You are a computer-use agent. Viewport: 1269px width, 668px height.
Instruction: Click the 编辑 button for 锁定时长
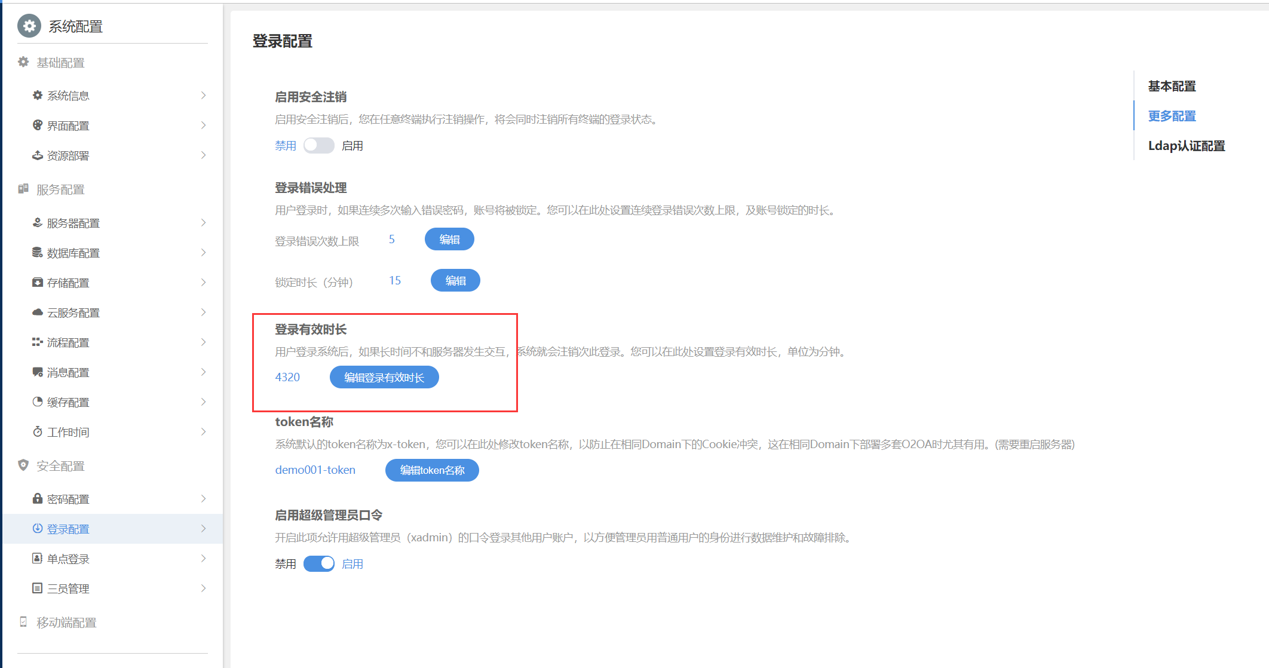455,281
